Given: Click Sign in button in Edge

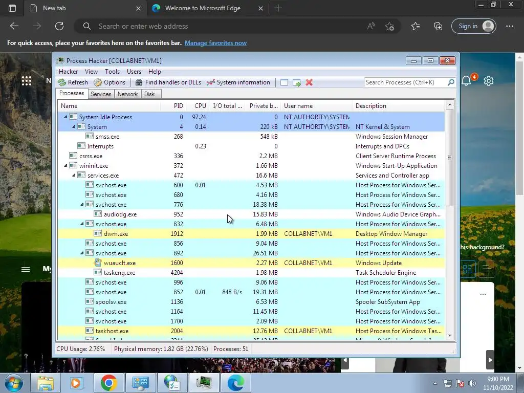Looking at the screenshot, I should pos(473,26).
